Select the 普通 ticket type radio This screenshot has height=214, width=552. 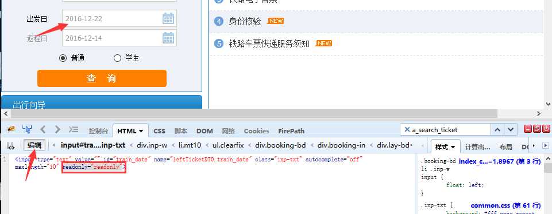coord(63,58)
